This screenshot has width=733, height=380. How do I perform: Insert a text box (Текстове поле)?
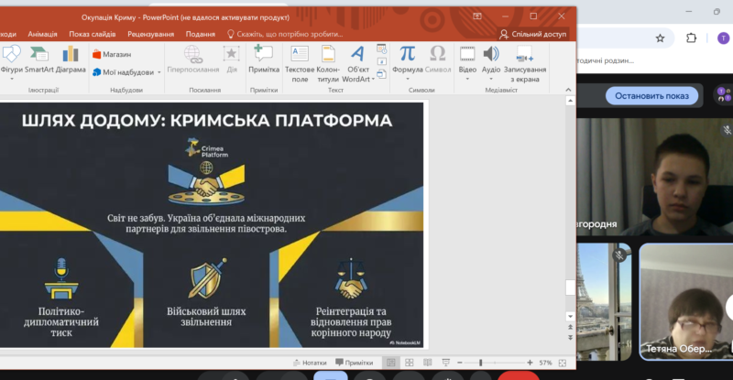click(x=300, y=59)
